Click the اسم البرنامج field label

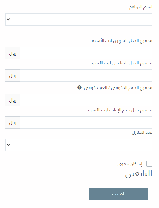pos(141,7)
